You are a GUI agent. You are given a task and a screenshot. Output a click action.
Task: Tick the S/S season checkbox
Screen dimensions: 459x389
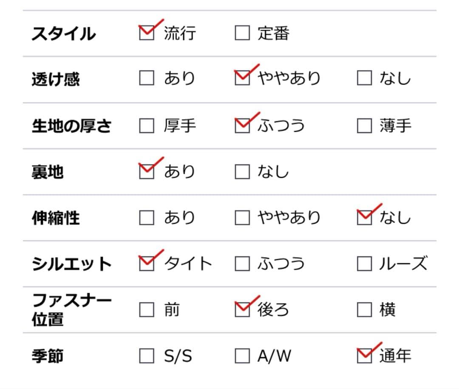click(x=147, y=356)
